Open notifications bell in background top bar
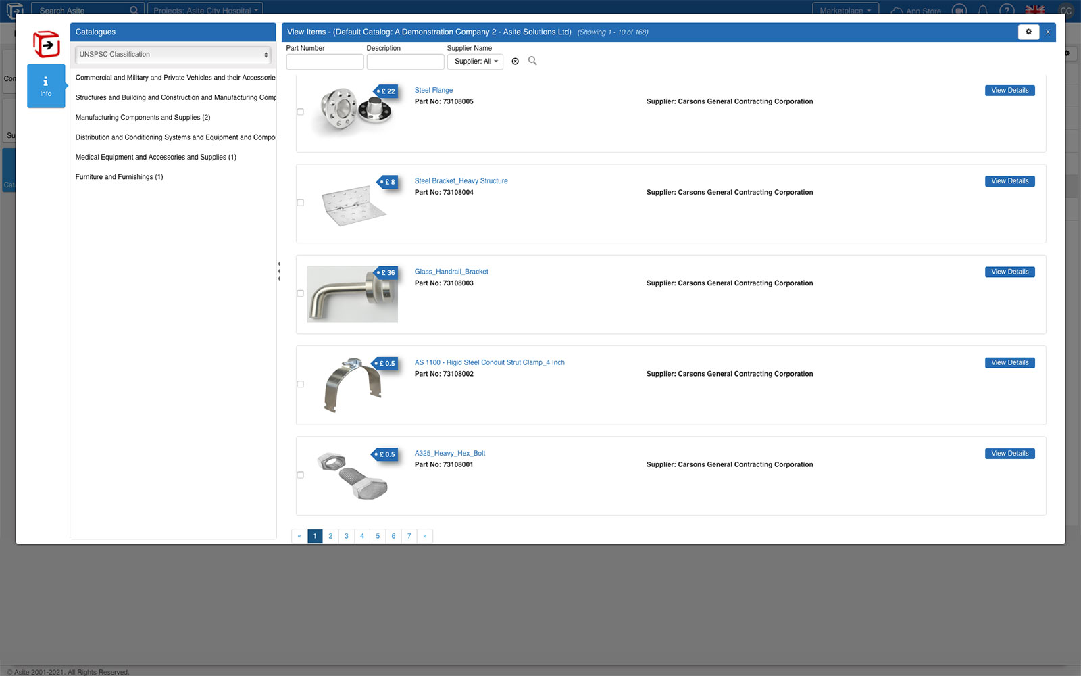 983,10
